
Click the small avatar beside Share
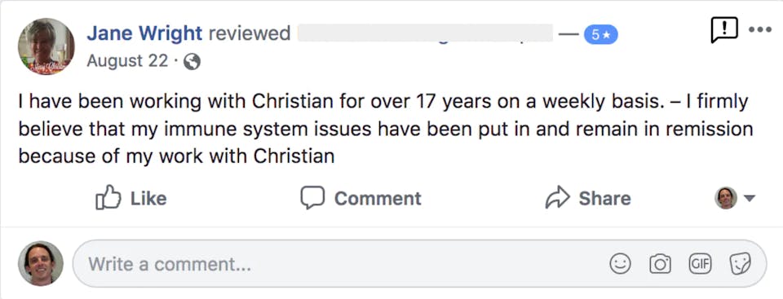[x=726, y=198]
